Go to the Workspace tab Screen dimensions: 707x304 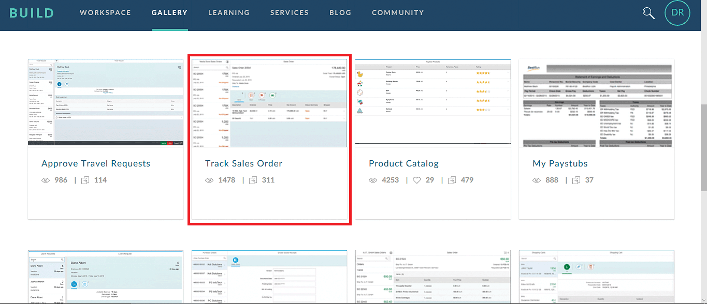point(105,12)
